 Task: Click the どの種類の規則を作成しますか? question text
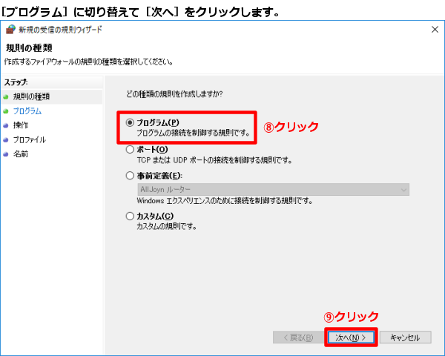tap(175, 94)
